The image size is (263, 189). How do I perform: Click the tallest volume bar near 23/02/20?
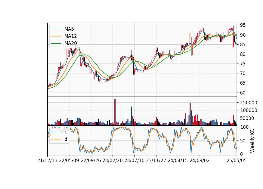pos(115,112)
